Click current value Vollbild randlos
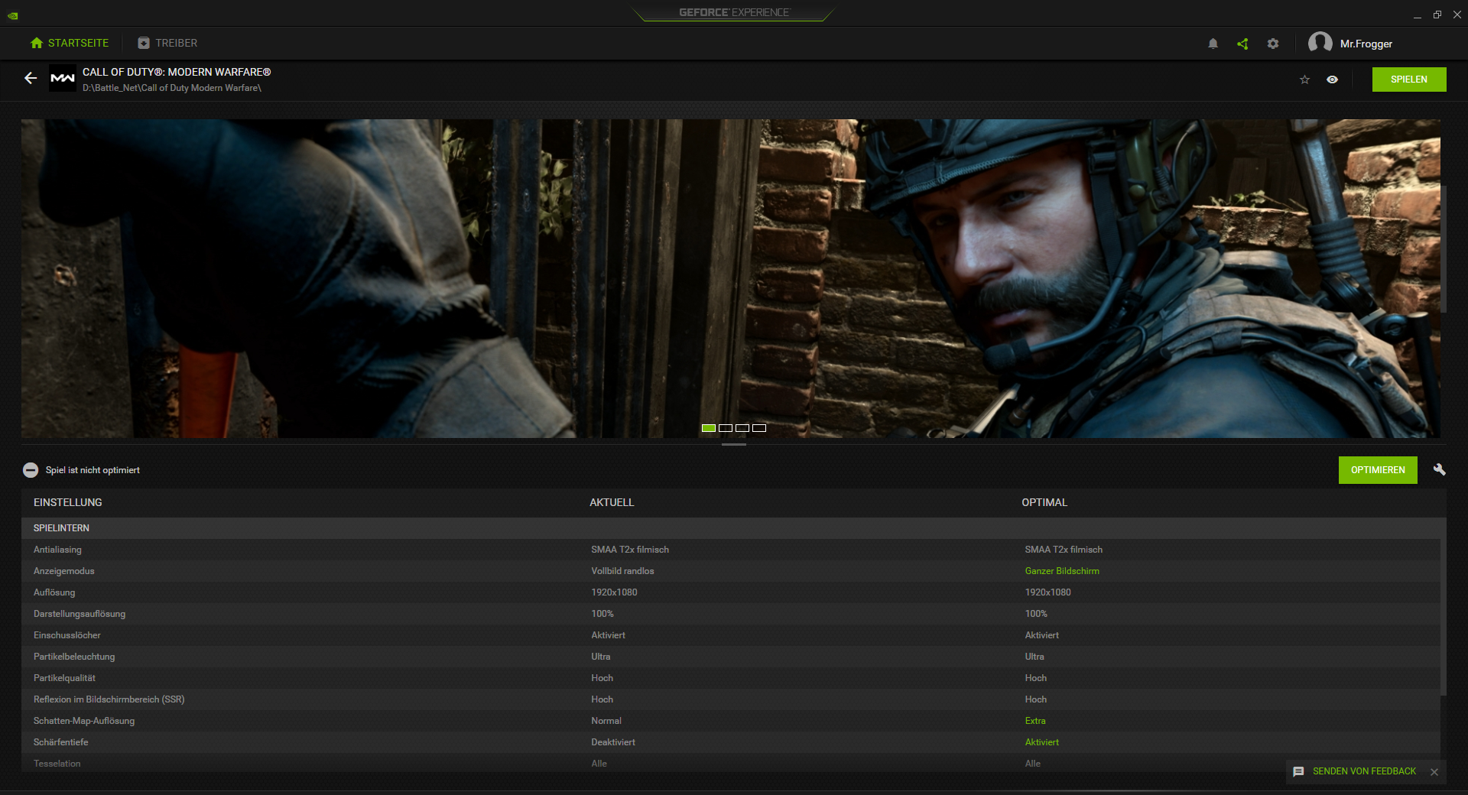The height and width of the screenshot is (795, 1468). point(622,571)
